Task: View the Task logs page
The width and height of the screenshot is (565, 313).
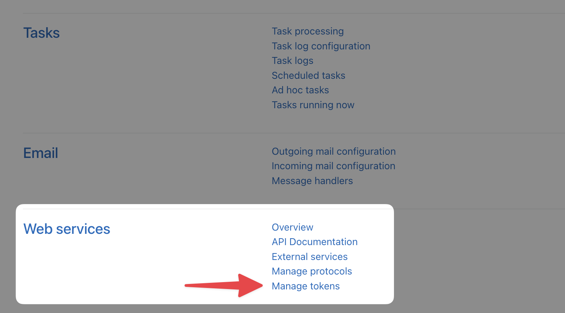Action: pyautogui.click(x=292, y=61)
